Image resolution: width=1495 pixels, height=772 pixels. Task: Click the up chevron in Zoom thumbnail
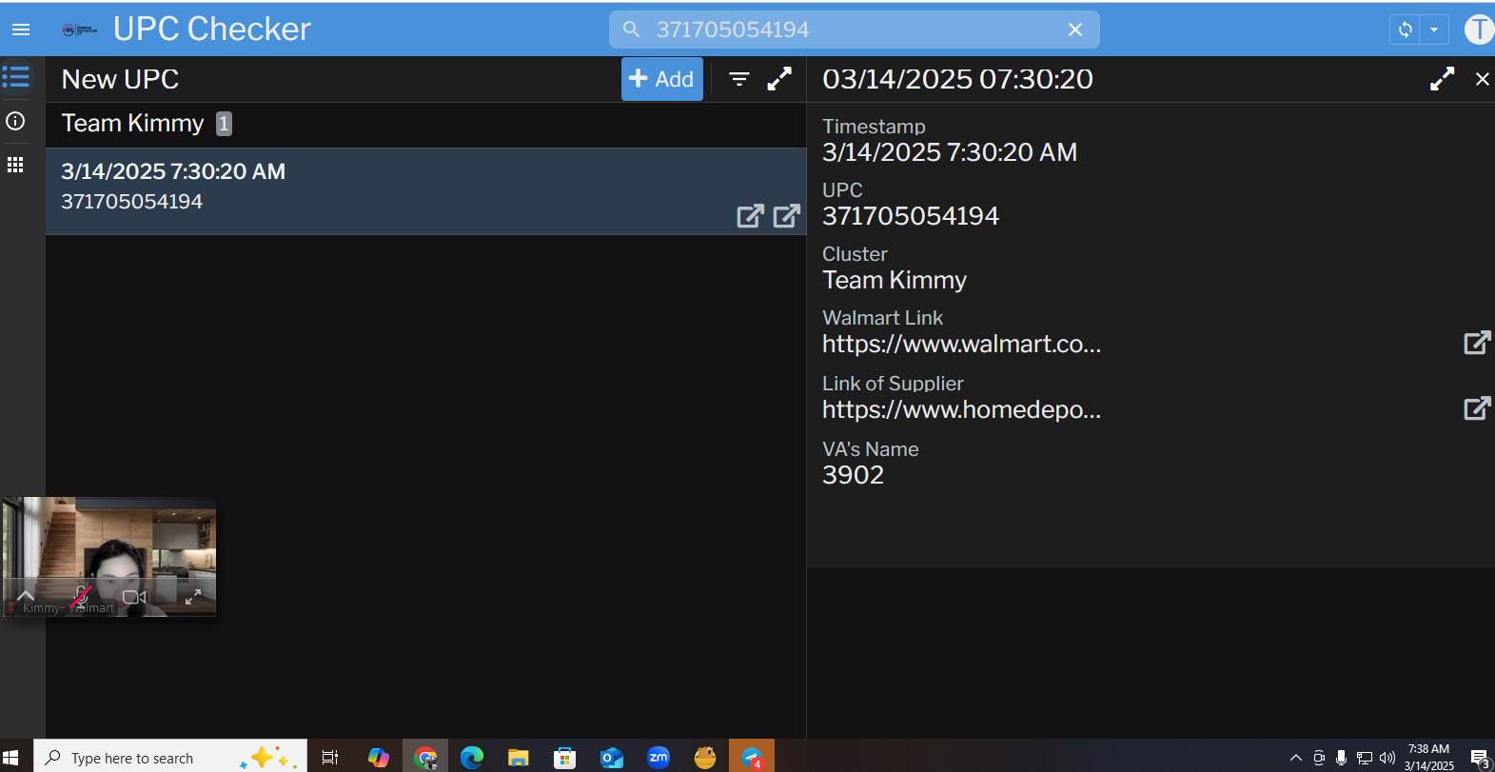point(26,595)
